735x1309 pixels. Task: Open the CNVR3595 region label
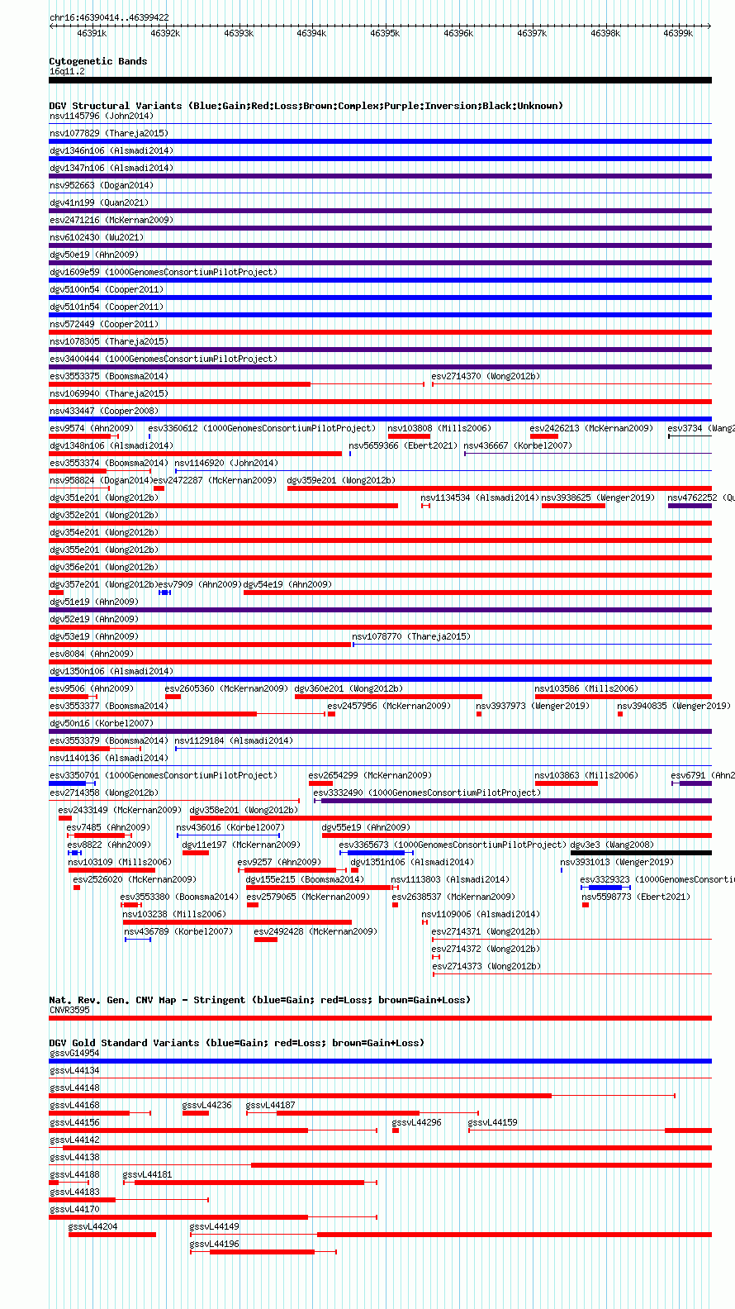69,1010
